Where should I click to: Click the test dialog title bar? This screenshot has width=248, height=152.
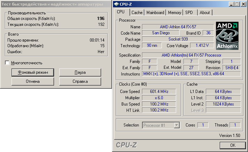coord(56,4)
